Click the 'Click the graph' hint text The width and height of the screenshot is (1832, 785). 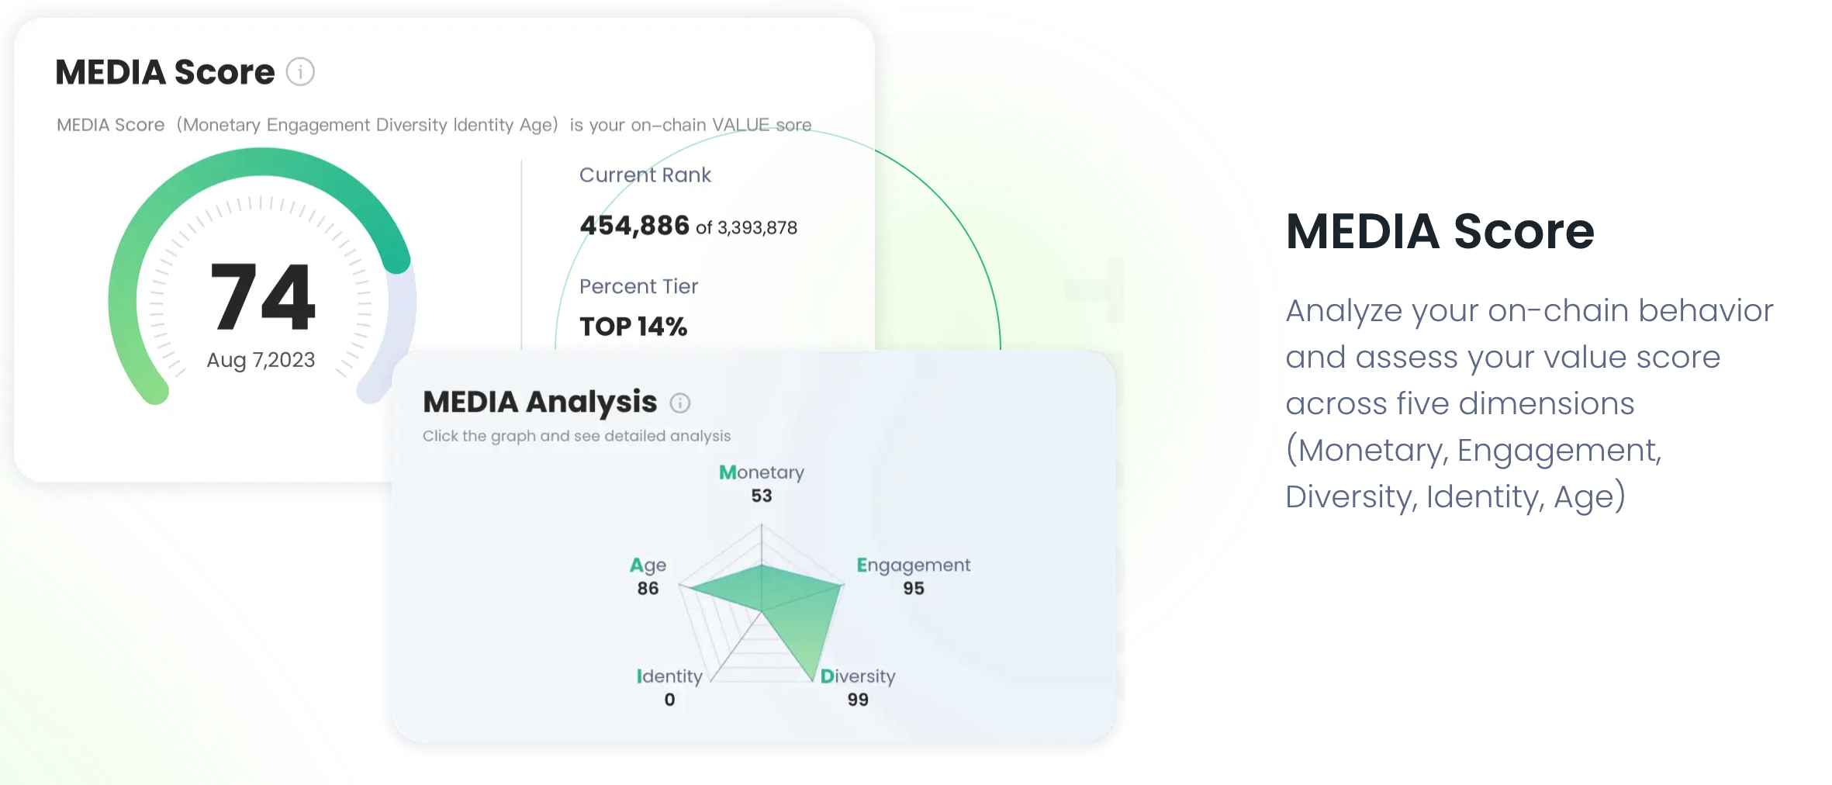click(x=576, y=436)
